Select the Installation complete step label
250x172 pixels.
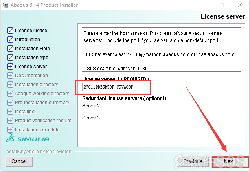37,130
